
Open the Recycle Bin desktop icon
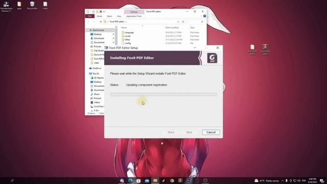tap(32, 6)
